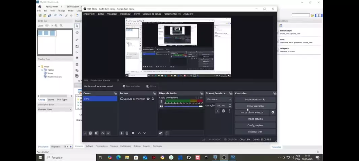Screen dimensions: 359x161
Task: Delete the transition with the trash icon
Action: [x=223, y=111]
